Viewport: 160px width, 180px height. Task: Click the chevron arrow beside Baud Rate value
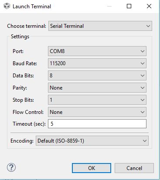[x=143, y=63]
